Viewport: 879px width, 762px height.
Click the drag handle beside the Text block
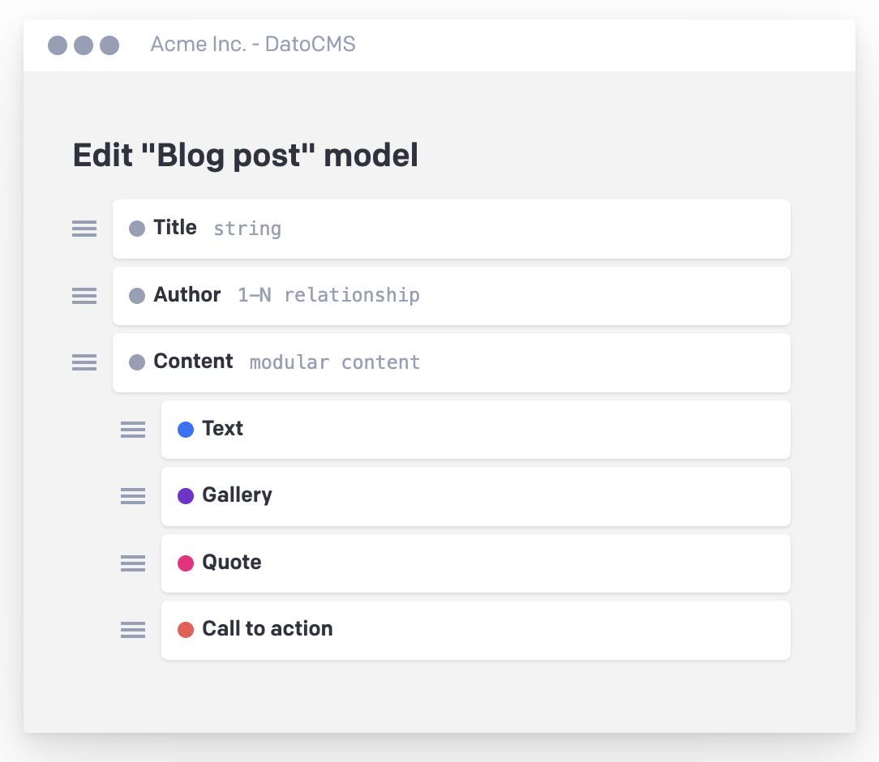(133, 430)
